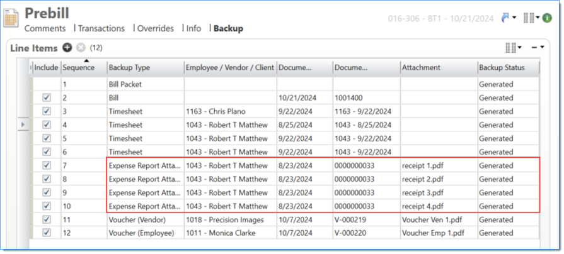
Task: Click the top header column layout icon
Action: pyautogui.click(x=529, y=18)
